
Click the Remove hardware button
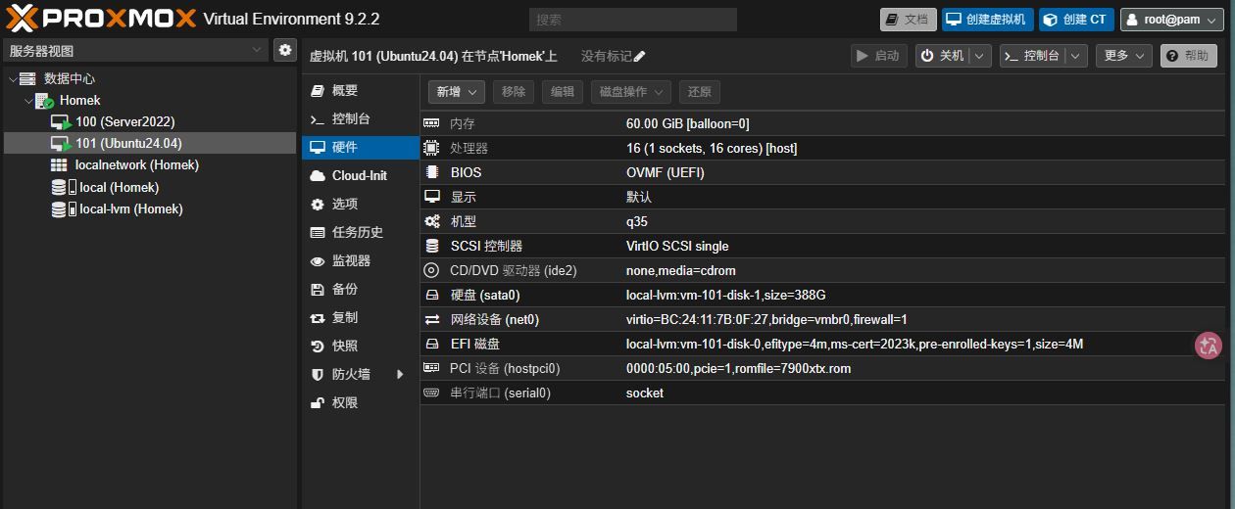[514, 92]
